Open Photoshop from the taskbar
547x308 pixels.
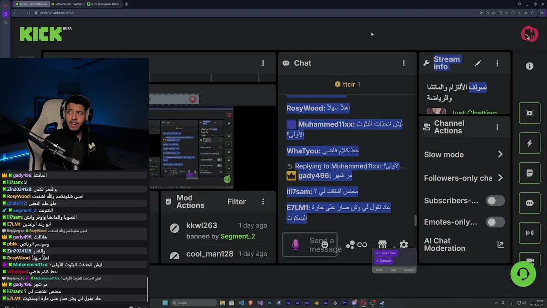coord(269,303)
